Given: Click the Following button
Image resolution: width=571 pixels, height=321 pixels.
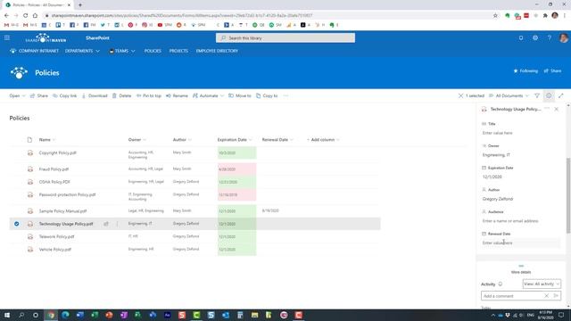Looking at the screenshot, I should point(525,71).
